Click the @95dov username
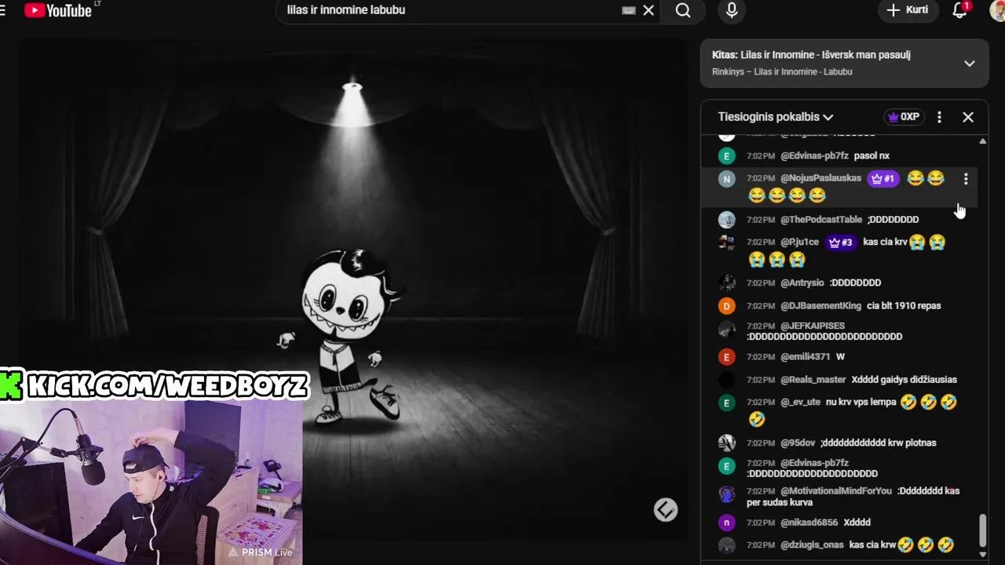 pos(797,443)
